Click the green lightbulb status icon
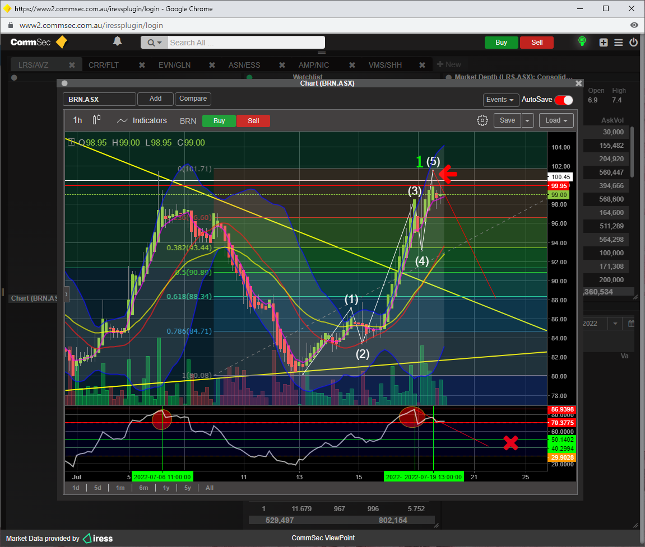 [582, 42]
